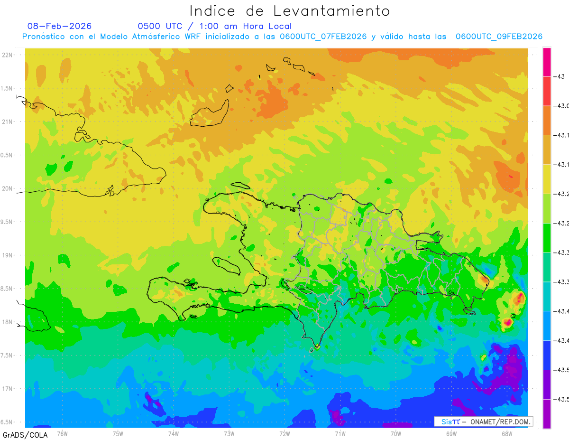Click the '0600UTC_09FEB2026' valid-until time text
Screen dimensions: 569x440
point(499,37)
